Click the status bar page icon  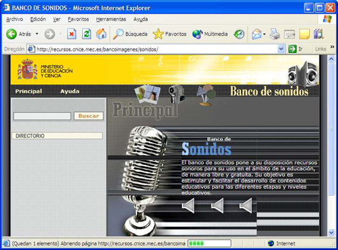(6, 243)
